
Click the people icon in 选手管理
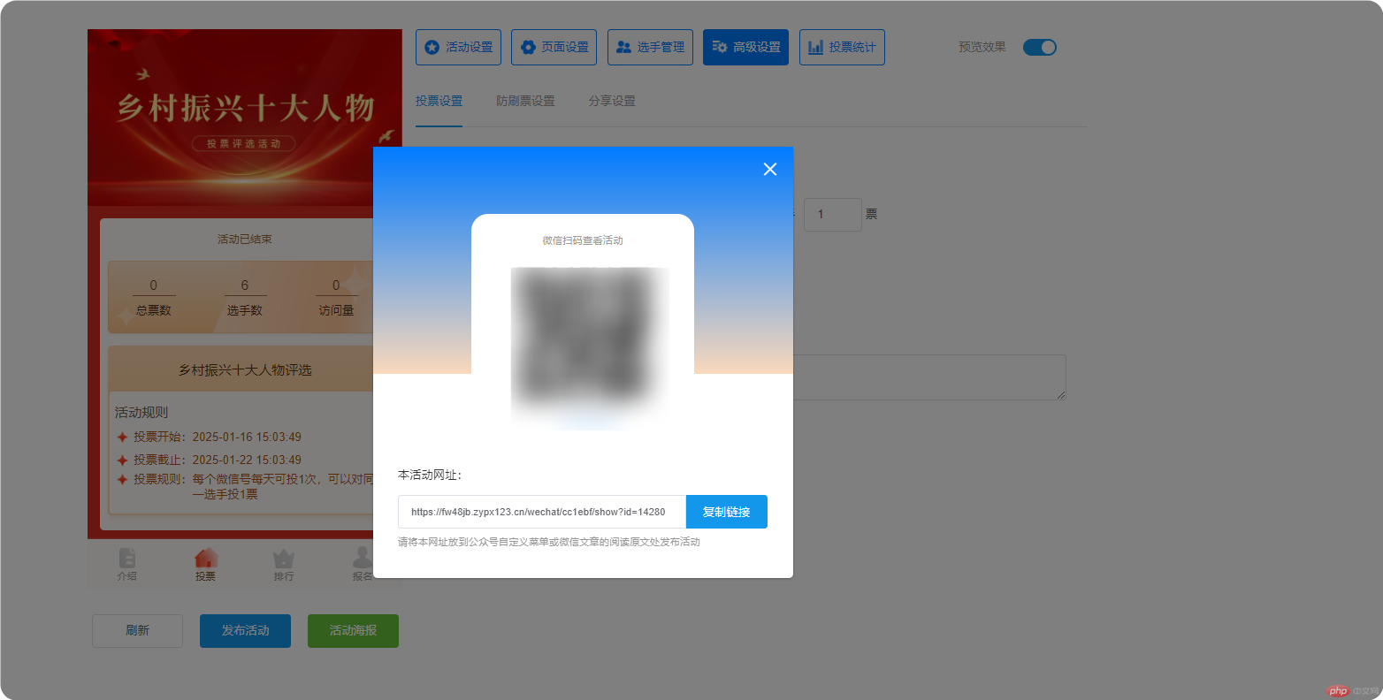pos(623,47)
